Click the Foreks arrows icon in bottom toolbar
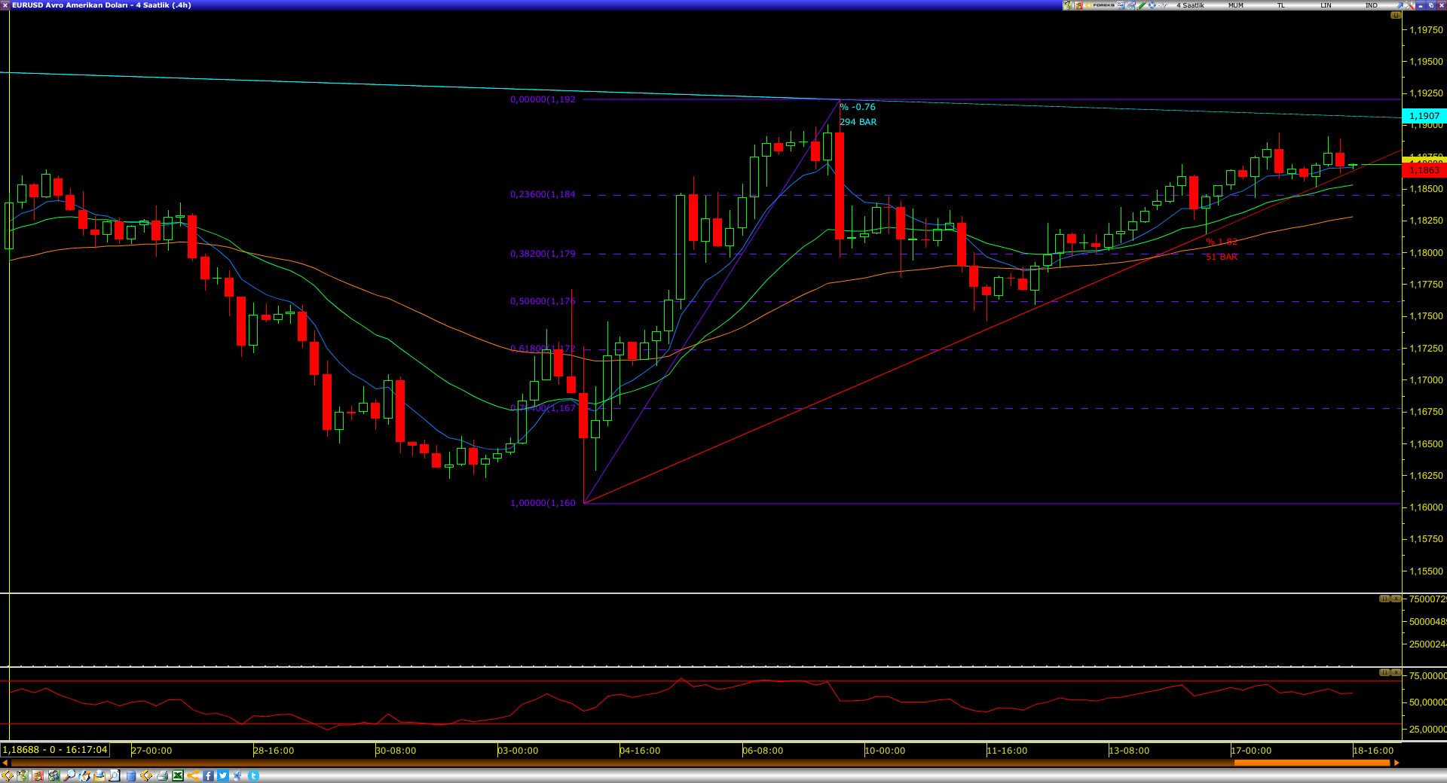The height and width of the screenshot is (783, 1447). (x=8, y=775)
